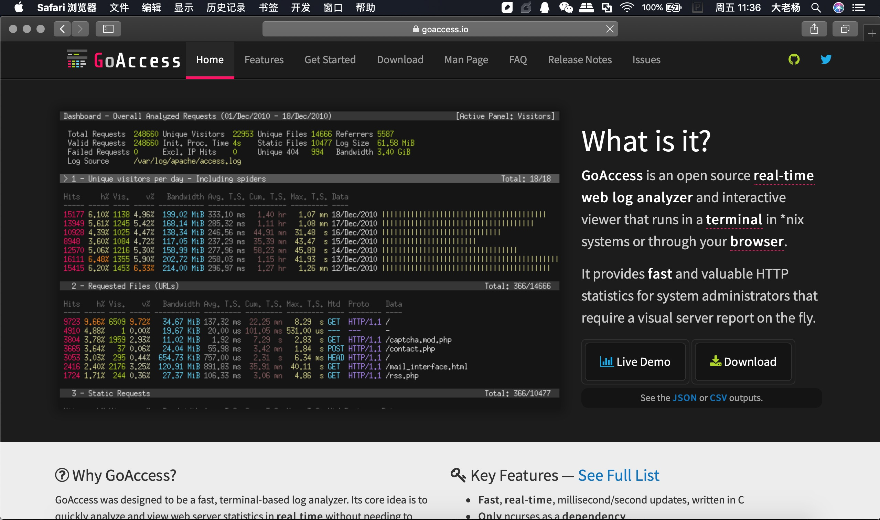Toggle the Safari sidebar button
Screen dimensions: 880x520
click(x=108, y=29)
